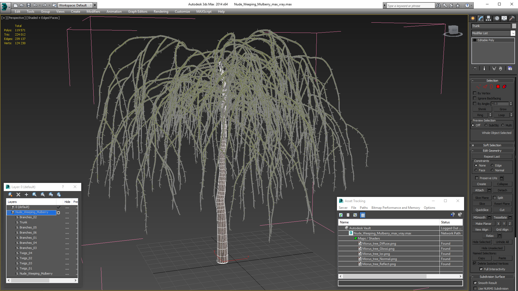This screenshot has height=291, width=518.
Task: Select Edge sub-object level icon
Action: [x=485, y=87]
